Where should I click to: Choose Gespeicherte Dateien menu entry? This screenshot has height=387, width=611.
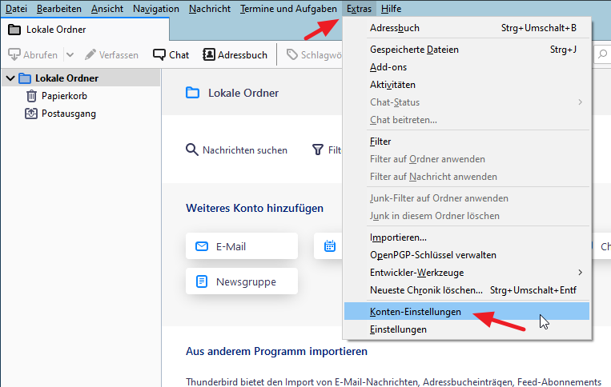tap(467, 50)
